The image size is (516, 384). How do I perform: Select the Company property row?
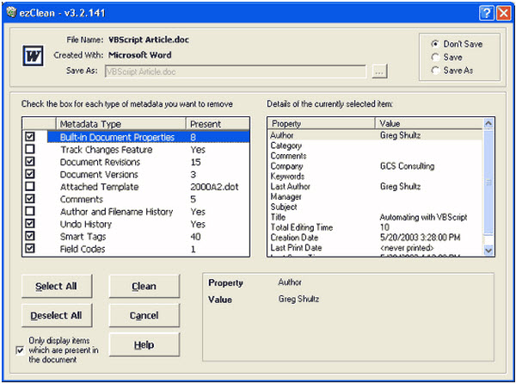376,165
